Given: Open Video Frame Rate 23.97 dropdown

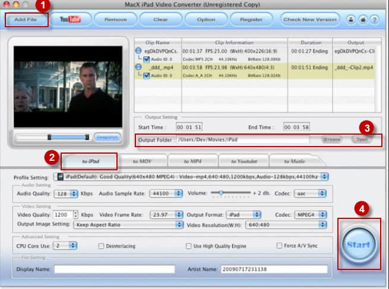Looking at the screenshot, I should pyautogui.click(x=166, y=215).
